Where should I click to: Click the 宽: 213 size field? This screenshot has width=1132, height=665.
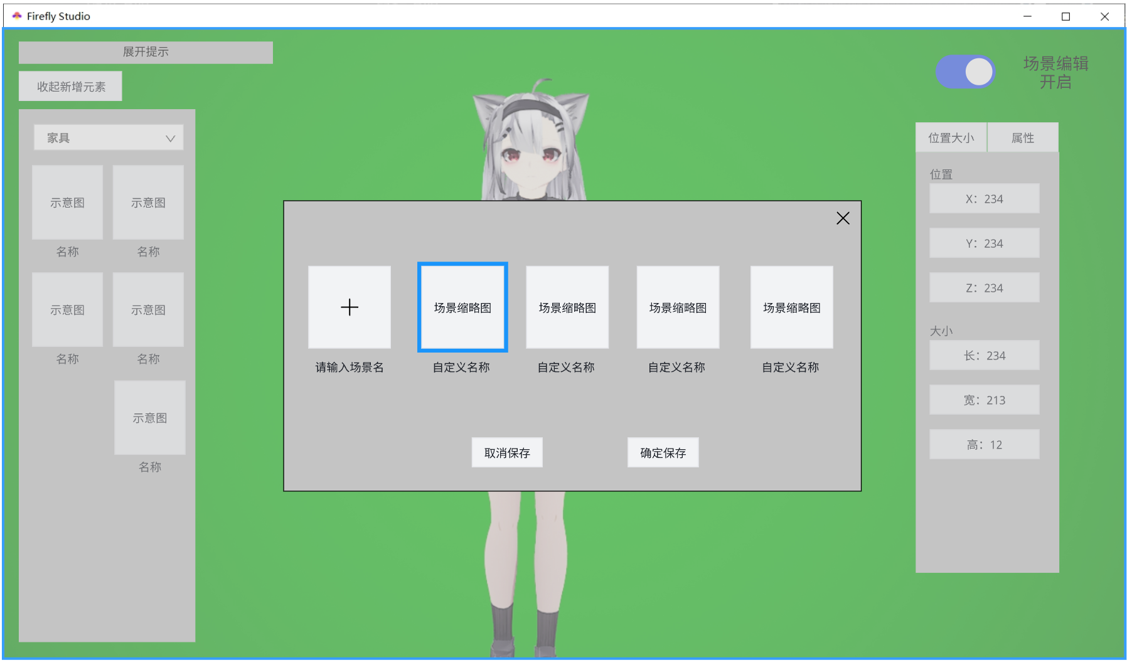click(x=984, y=400)
